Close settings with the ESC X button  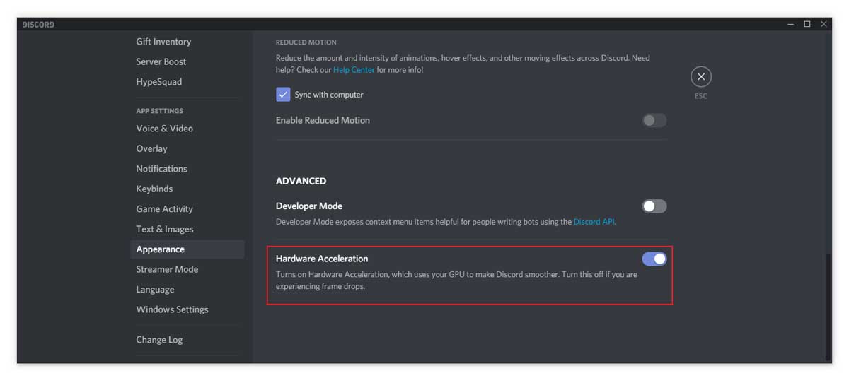pos(700,76)
